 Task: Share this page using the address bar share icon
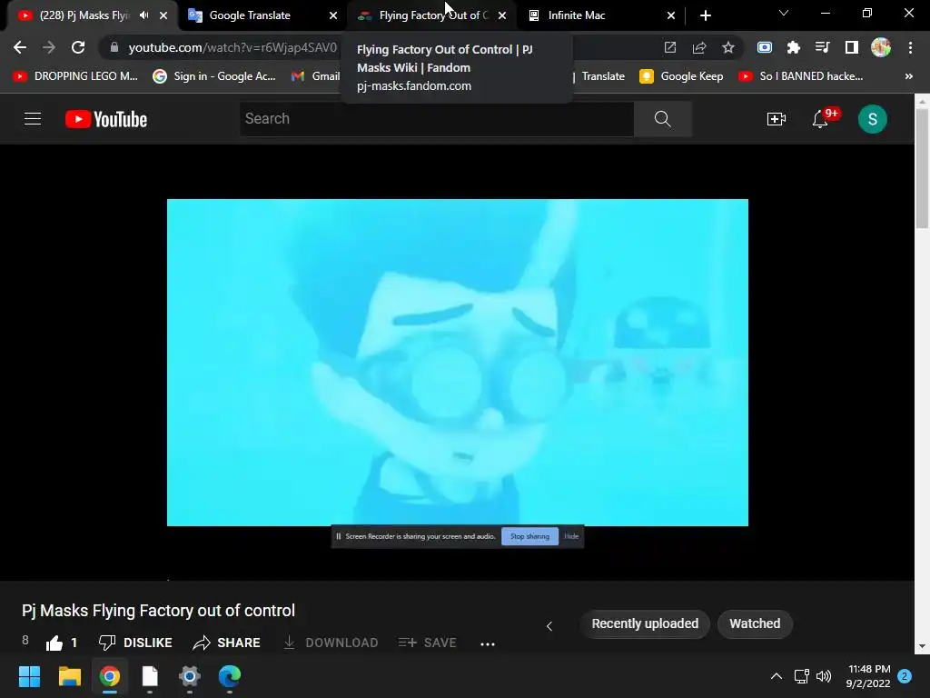699,47
